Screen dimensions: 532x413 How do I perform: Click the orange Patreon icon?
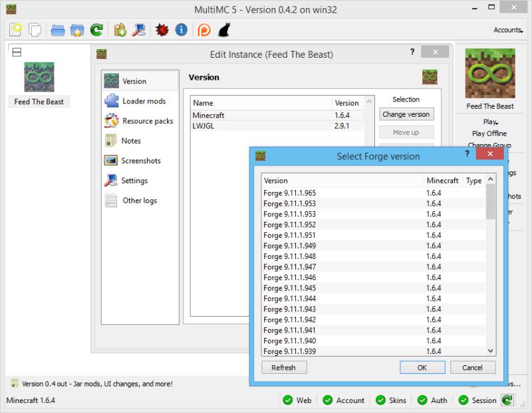[204, 30]
